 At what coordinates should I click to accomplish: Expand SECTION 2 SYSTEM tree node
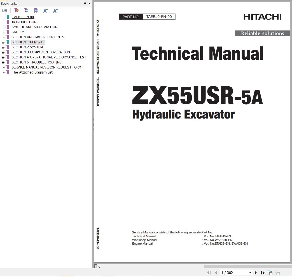(x=3, y=47)
